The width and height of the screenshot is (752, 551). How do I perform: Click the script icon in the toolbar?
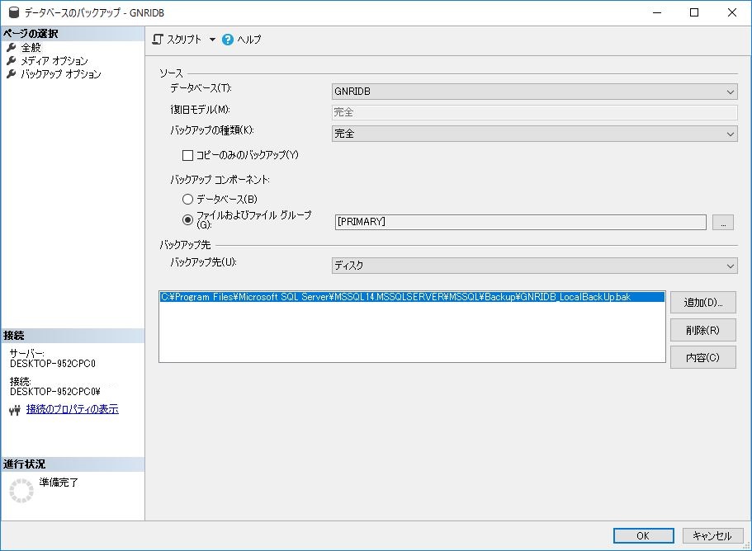pyautogui.click(x=158, y=40)
